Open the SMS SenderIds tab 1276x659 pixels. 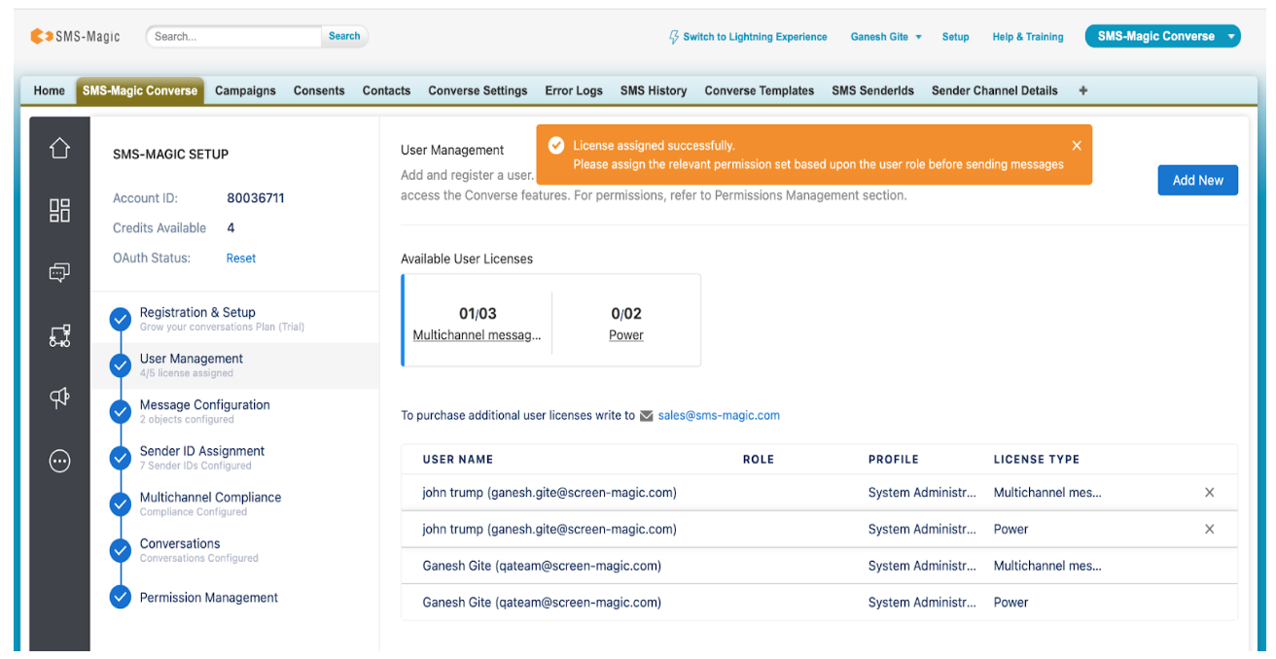(x=872, y=90)
